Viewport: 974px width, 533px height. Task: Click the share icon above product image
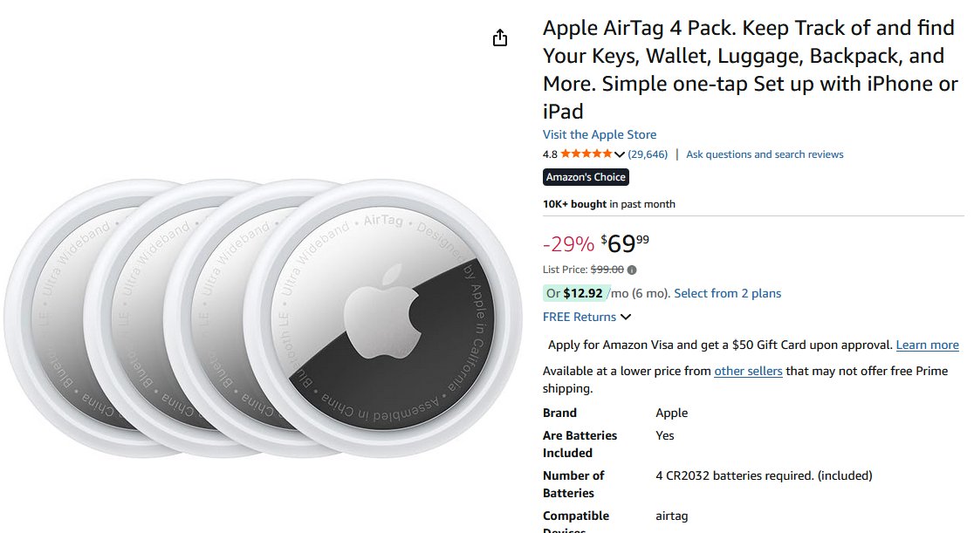[x=500, y=38]
